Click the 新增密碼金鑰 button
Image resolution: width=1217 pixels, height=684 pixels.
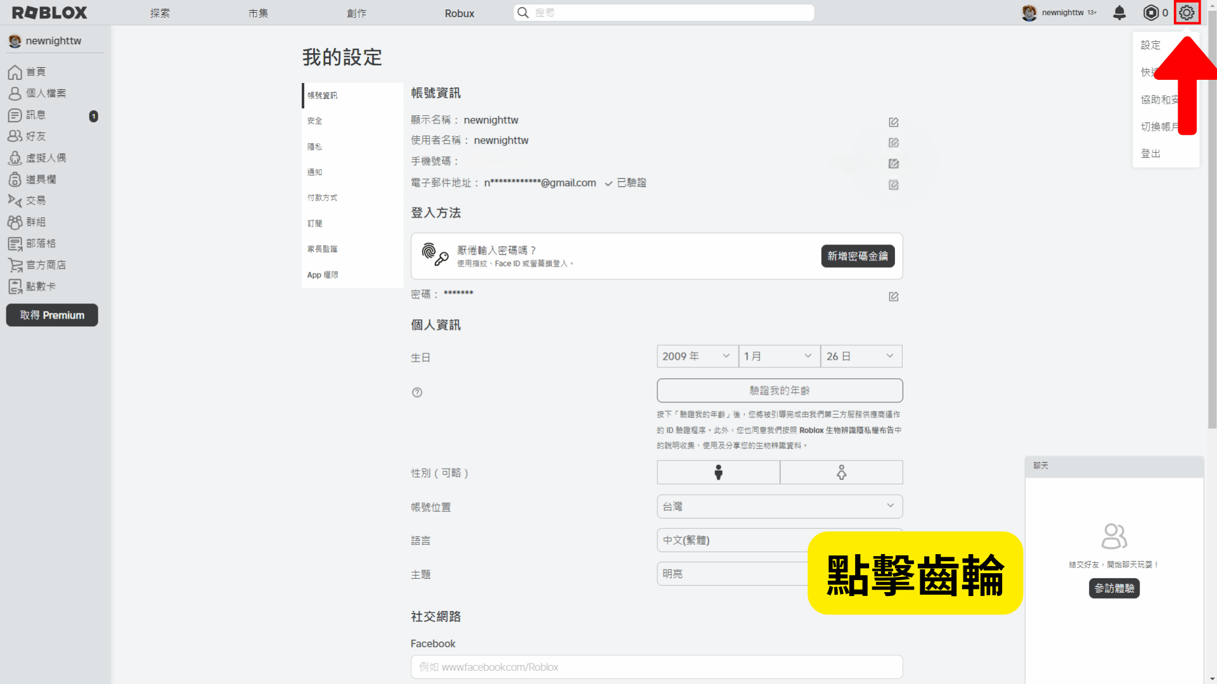click(858, 256)
